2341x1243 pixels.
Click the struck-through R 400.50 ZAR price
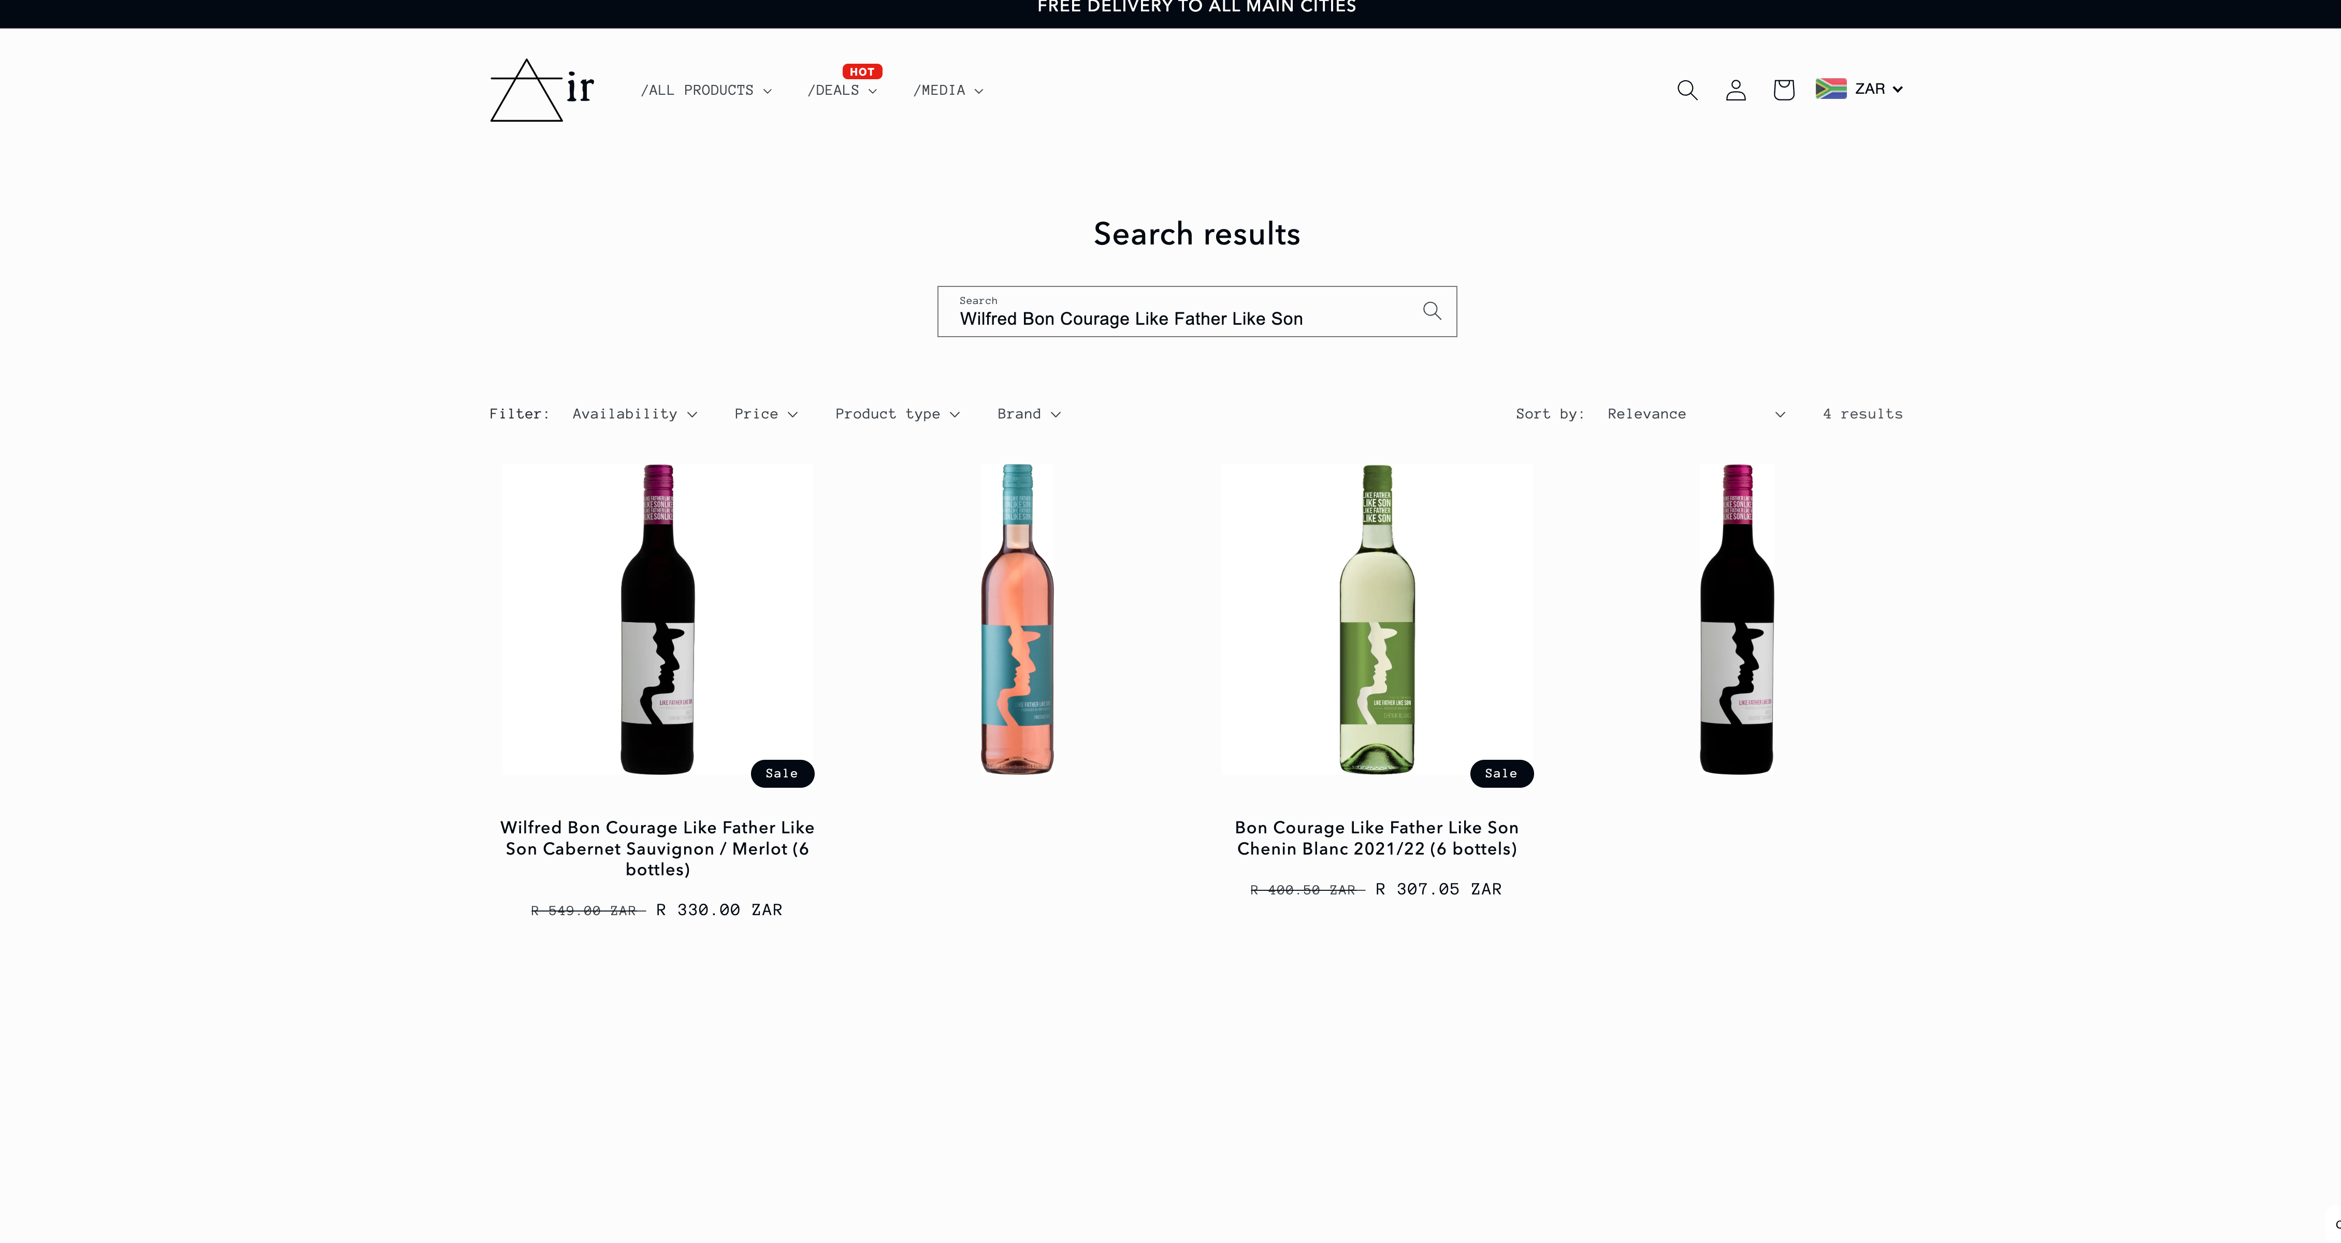coord(1307,890)
